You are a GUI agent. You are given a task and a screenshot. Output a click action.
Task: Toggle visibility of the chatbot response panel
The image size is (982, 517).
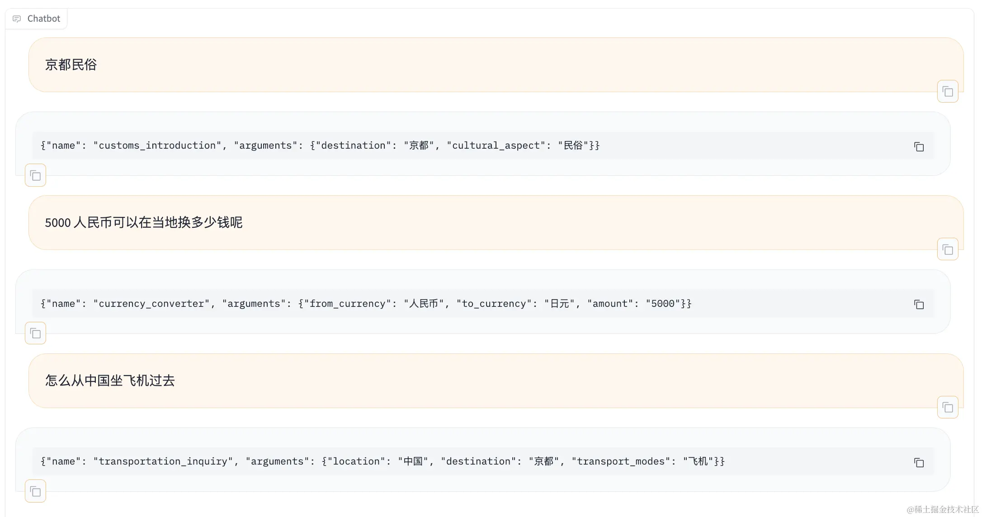click(x=36, y=18)
